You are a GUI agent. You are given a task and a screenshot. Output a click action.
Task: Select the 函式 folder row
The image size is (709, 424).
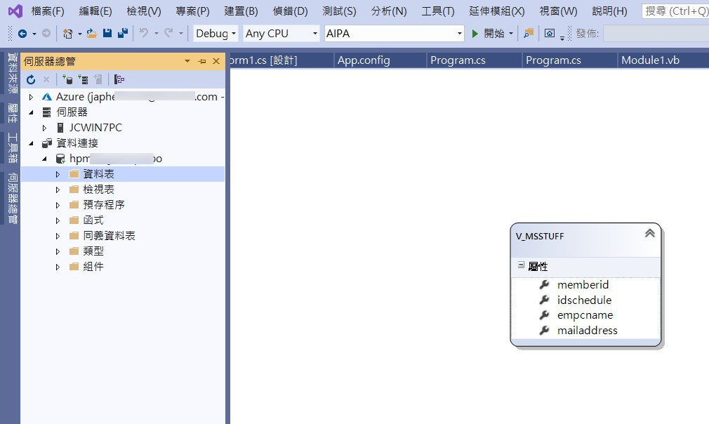[123, 220]
